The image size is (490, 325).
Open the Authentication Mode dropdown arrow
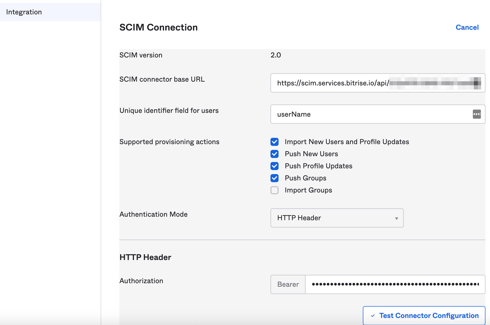click(396, 218)
